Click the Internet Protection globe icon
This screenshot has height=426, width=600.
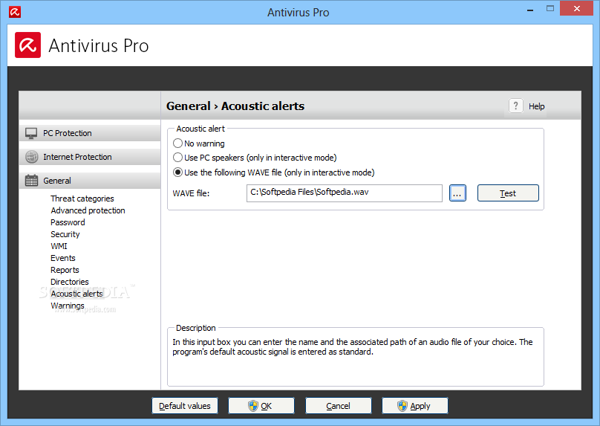tap(31, 157)
